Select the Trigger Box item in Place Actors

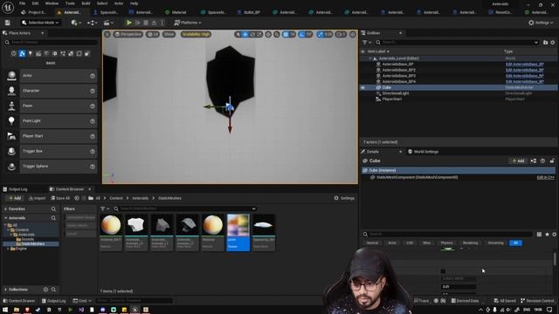pyautogui.click(x=50, y=151)
